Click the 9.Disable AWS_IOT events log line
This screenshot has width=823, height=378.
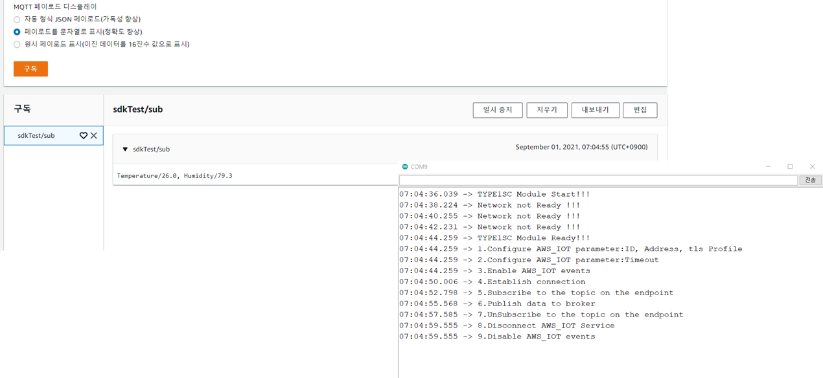pos(497,337)
